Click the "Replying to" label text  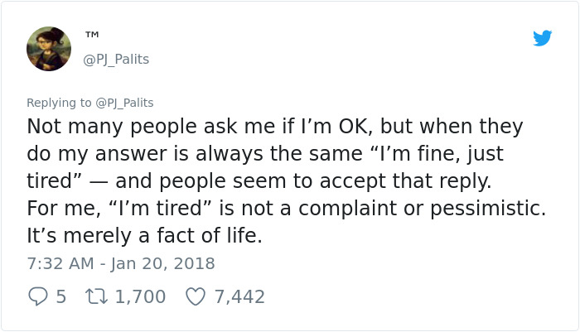[x=60, y=103]
